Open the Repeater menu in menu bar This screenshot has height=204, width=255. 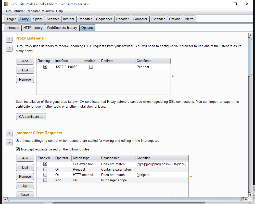(33, 11)
